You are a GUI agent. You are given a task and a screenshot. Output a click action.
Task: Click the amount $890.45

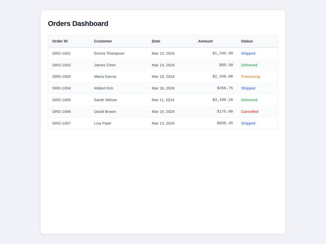coord(225,123)
